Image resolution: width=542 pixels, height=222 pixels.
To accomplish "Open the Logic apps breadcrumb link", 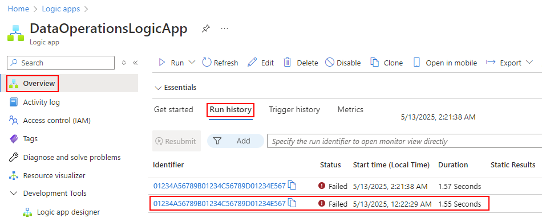I will pos(61,9).
